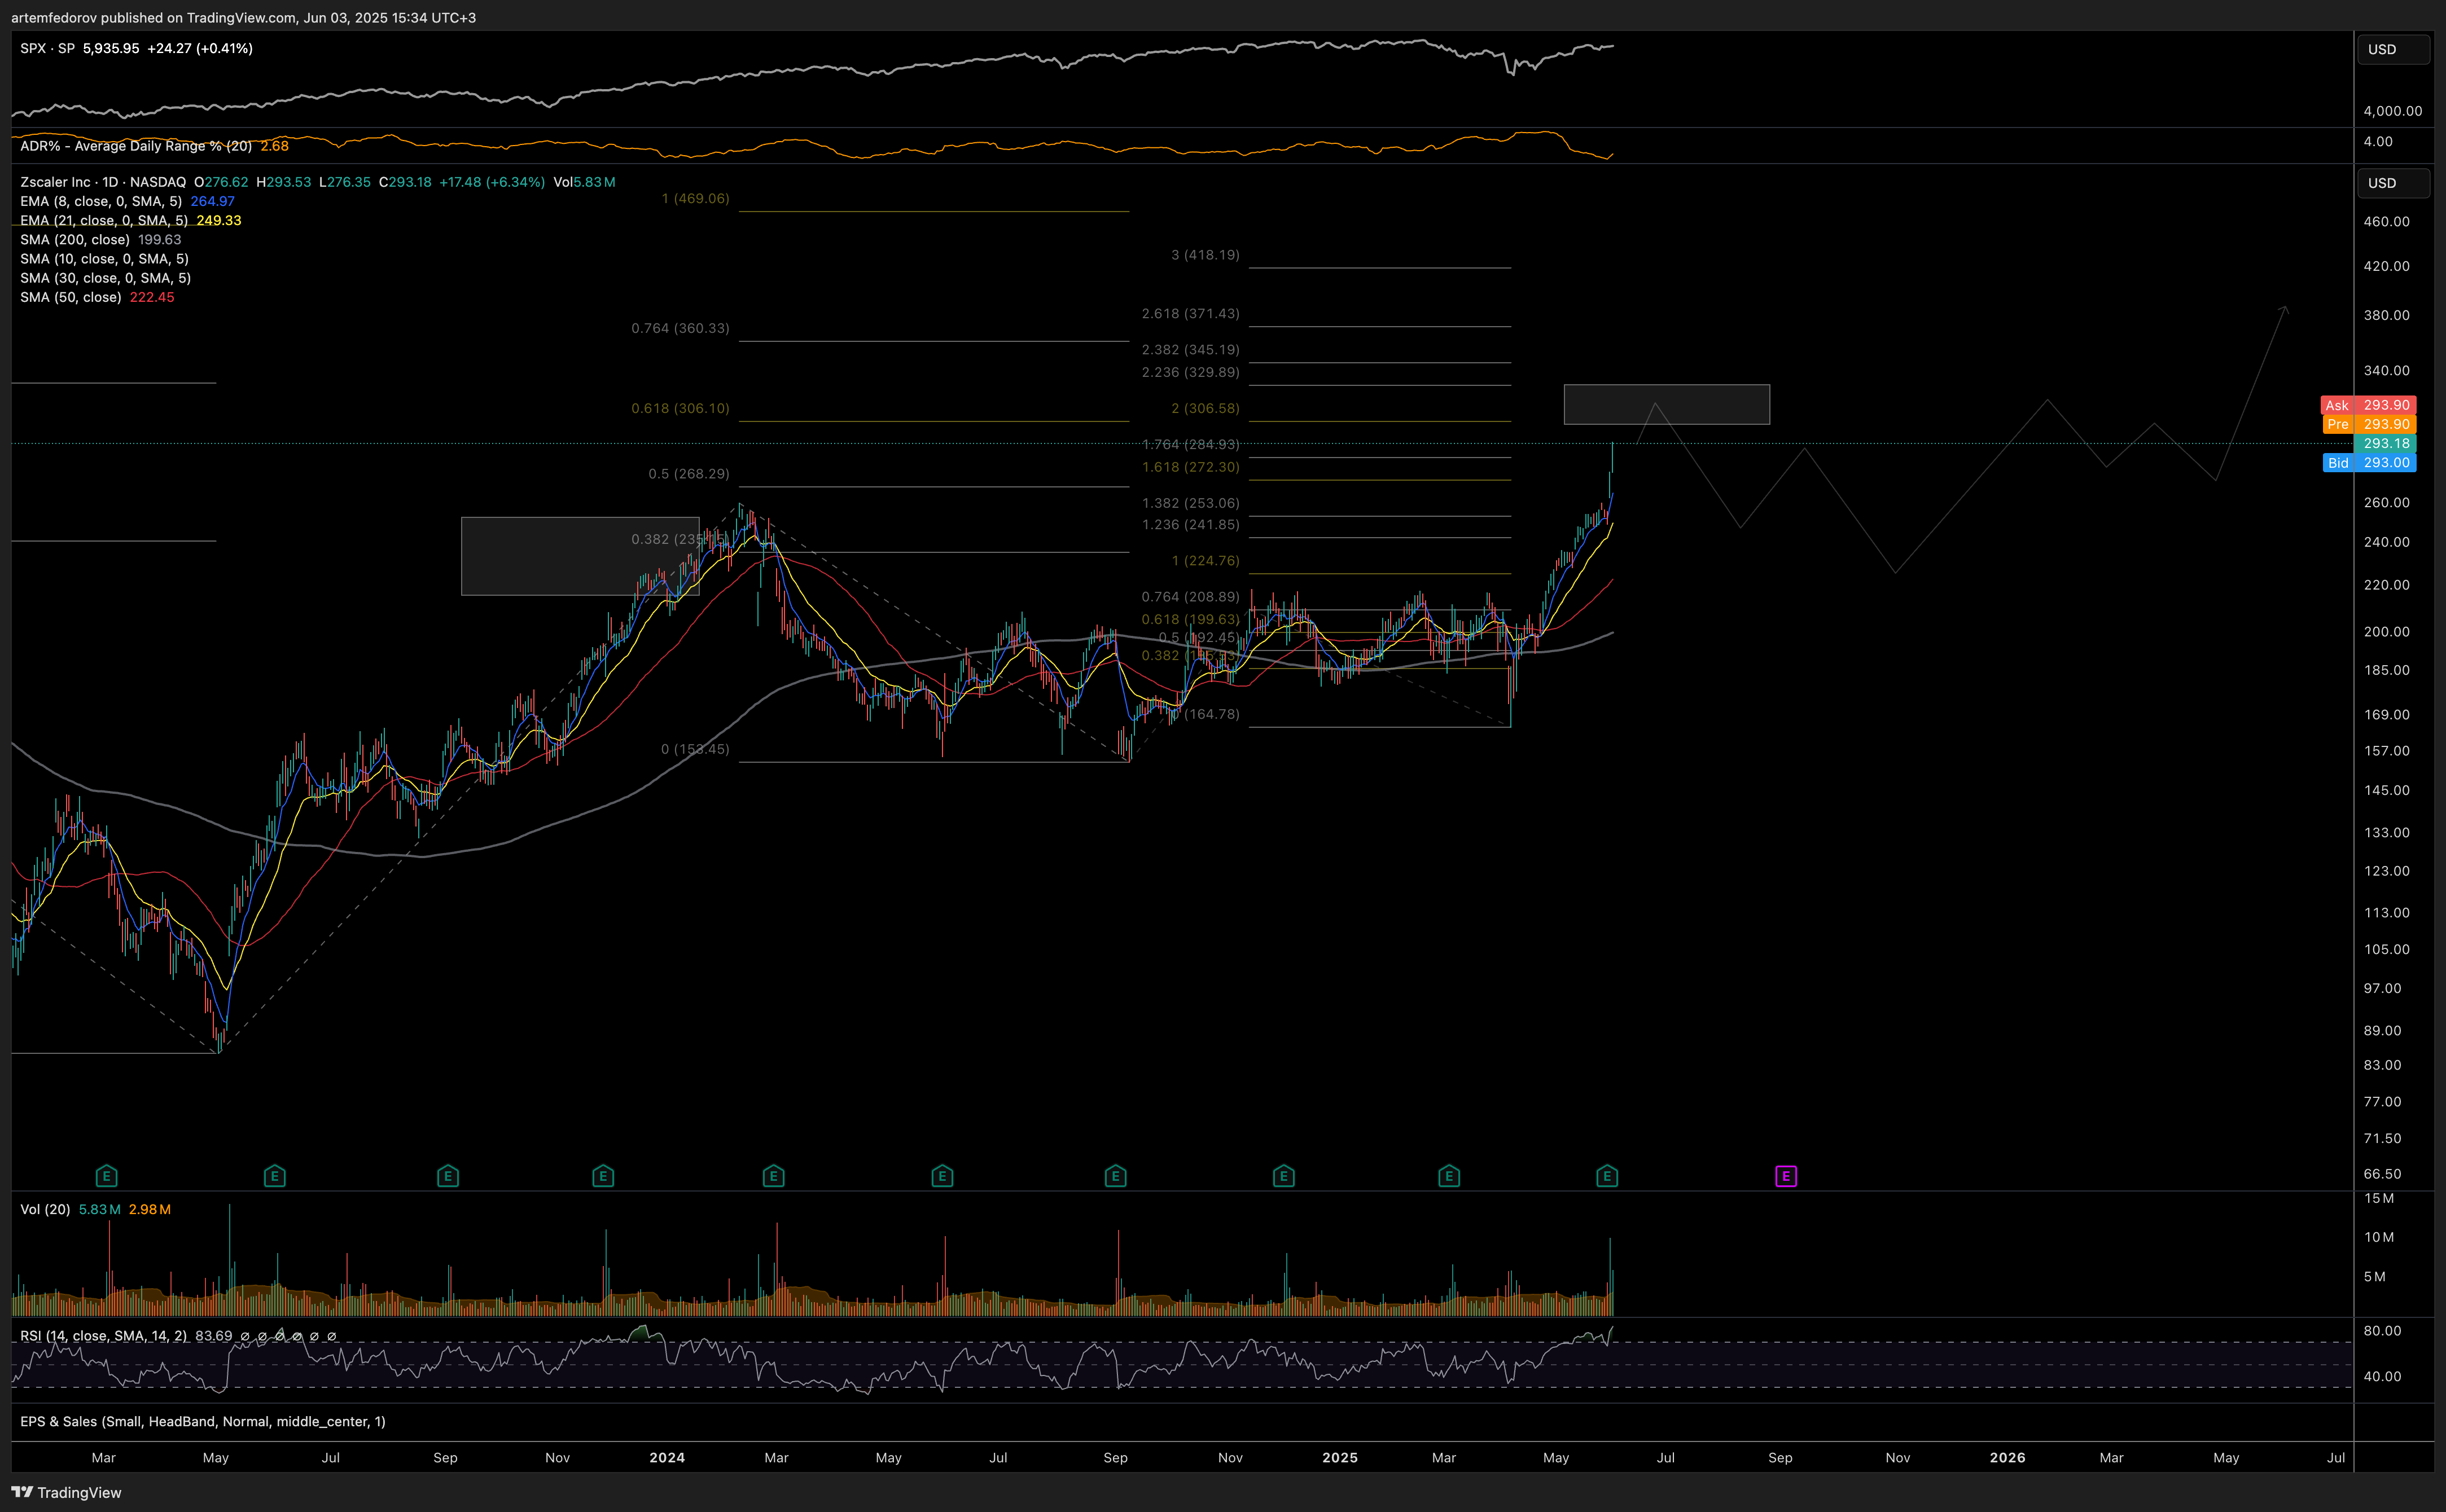Click the earnings E marker above Mar 2025
2446x1512 pixels.
[x=1449, y=1176]
